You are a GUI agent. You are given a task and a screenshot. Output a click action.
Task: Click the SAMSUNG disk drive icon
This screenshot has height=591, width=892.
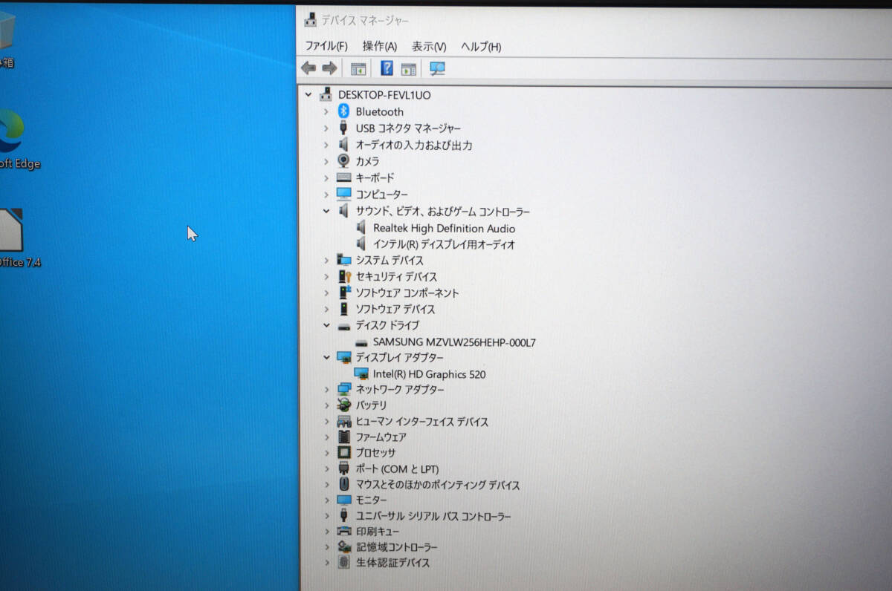[361, 342]
